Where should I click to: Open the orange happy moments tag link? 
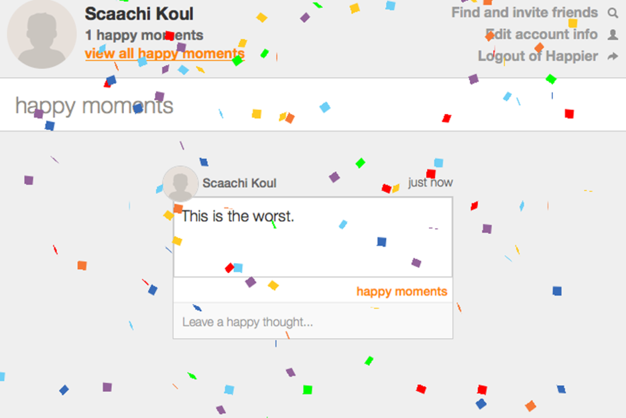pos(401,291)
